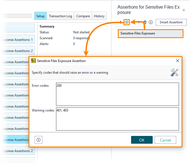This screenshot has width=189, height=164.
Task: Click the wrench and screwdriver icon
Action: tap(174, 73)
